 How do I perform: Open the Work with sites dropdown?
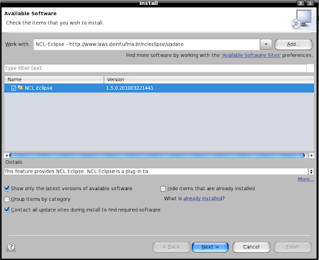tap(266, 44)
